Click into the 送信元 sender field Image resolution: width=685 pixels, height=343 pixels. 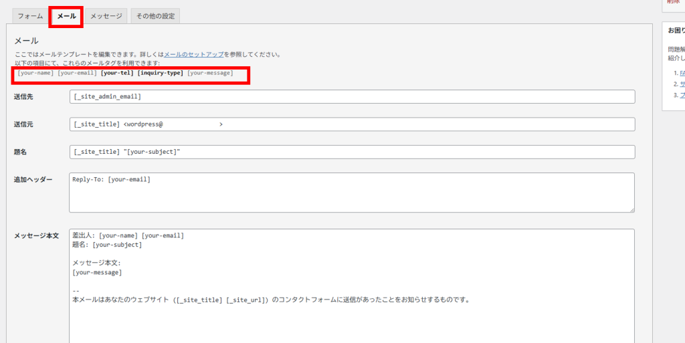click(352, 124)
